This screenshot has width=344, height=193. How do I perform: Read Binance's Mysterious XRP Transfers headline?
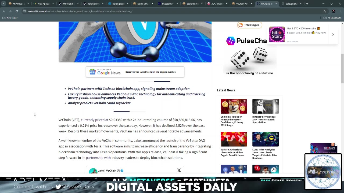(264, 120)
